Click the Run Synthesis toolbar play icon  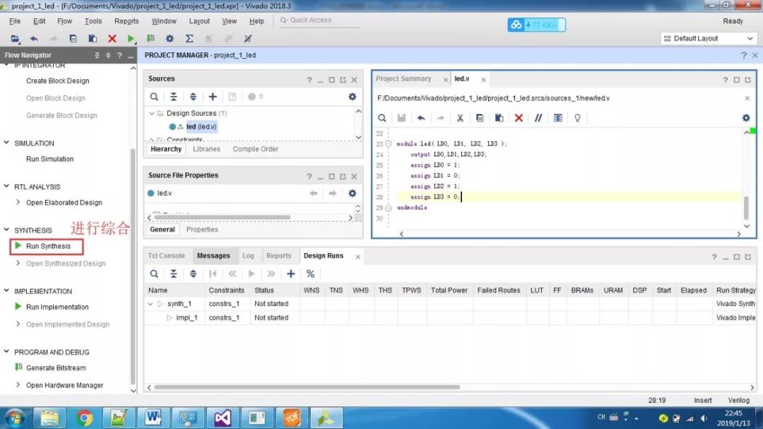point(131,38)
